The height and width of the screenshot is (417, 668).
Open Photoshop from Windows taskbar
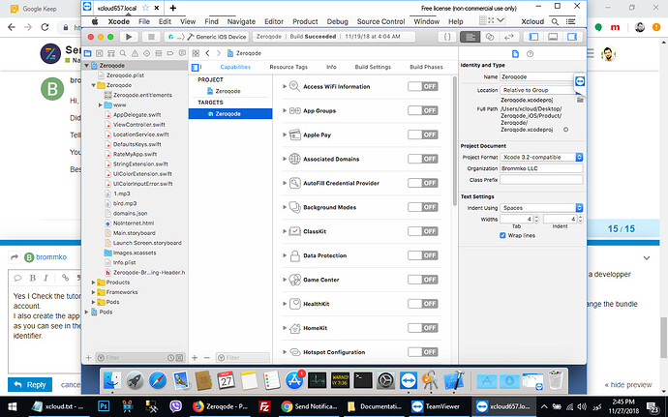[x=103, y=406]
